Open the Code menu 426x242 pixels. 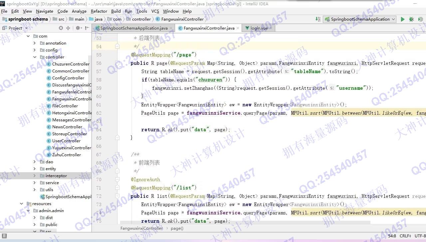[63, 11]
